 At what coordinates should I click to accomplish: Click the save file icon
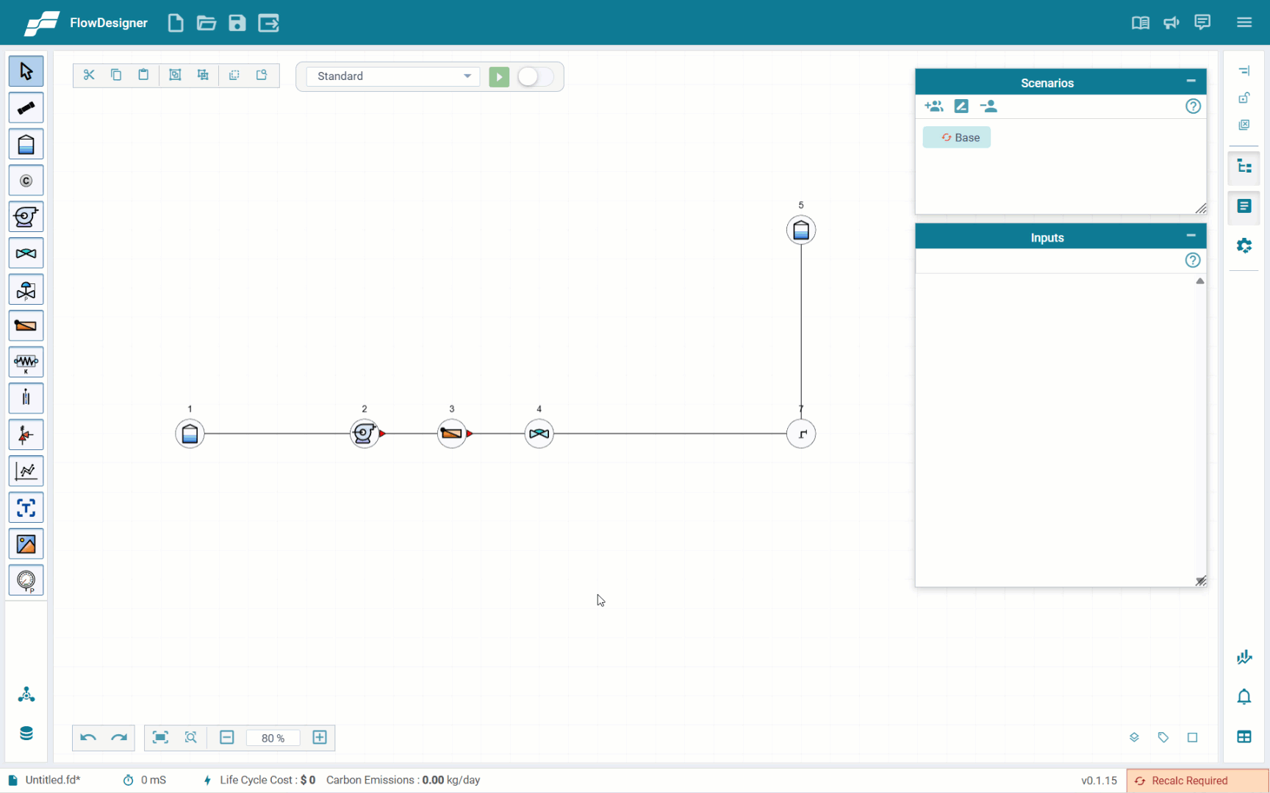pyautogui.click(x=237, y=23)
